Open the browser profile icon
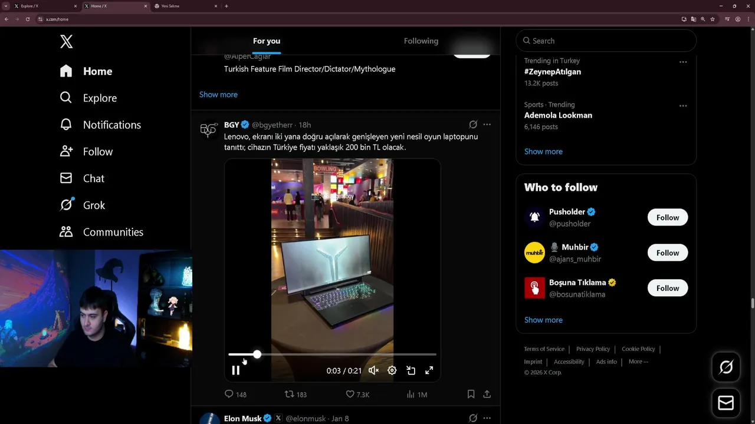The width and height of the screenshot is (755, 424). pos(738,19)
